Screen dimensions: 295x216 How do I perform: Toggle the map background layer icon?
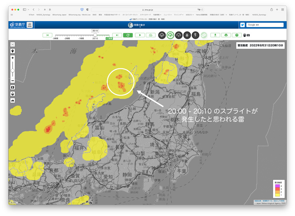point(13,87)
